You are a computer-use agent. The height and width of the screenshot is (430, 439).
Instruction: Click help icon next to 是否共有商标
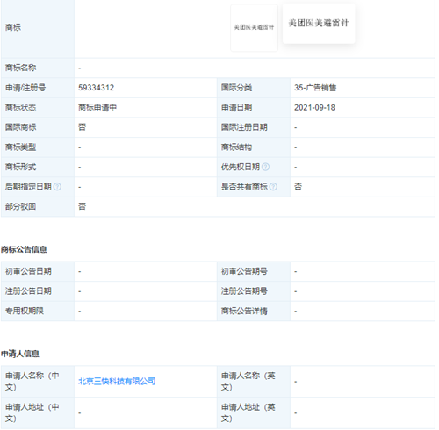click(x=273, y=187)
